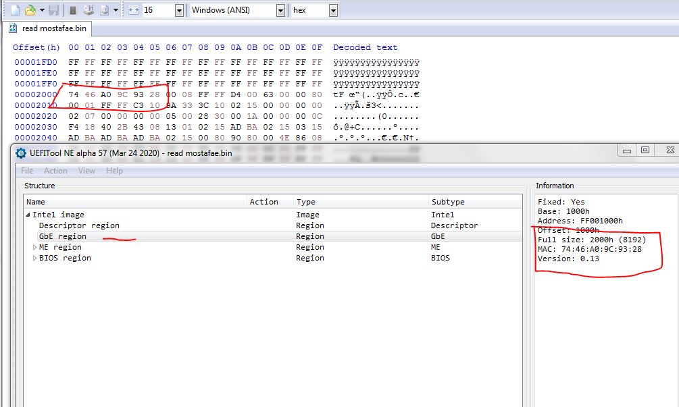Select offset 00002000 row label
The width and height of the screenshot is (679, 407).
click(36, 94)
